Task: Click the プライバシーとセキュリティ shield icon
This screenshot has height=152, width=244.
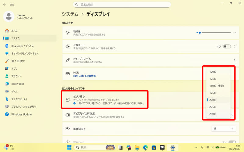Action: (7, 107)
